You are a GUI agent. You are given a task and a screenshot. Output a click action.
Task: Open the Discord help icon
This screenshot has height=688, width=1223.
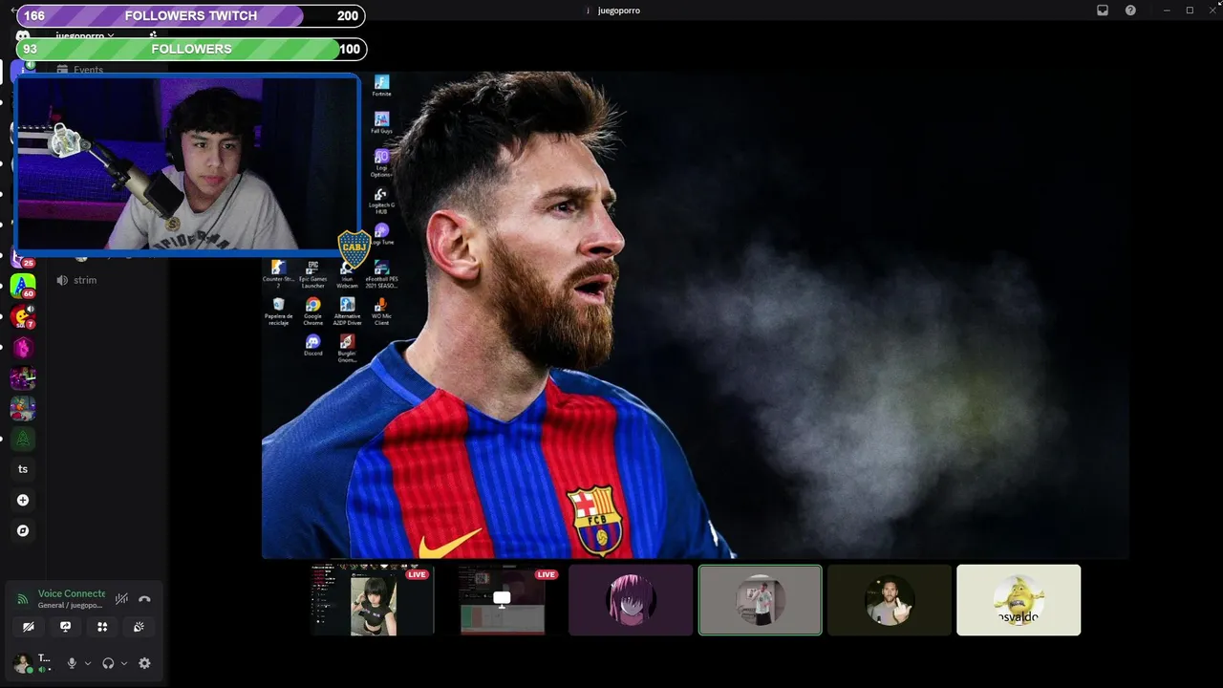(x=1130, y=11)
